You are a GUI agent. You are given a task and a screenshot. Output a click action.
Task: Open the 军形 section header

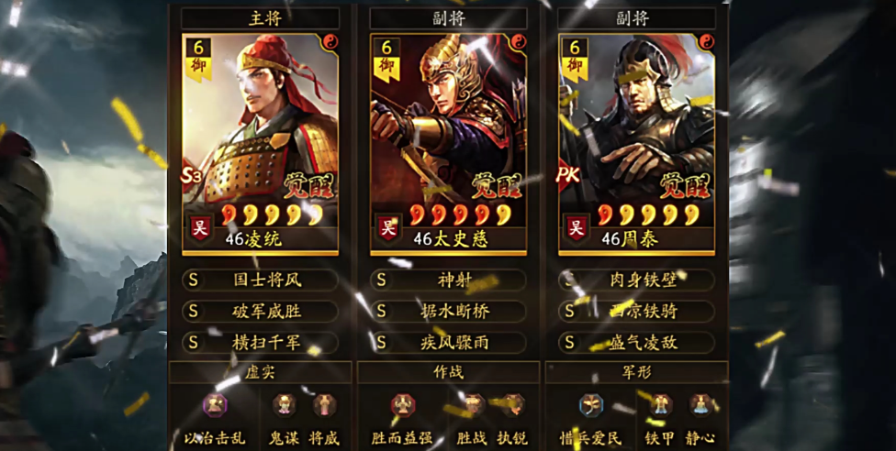coord(636,372)
